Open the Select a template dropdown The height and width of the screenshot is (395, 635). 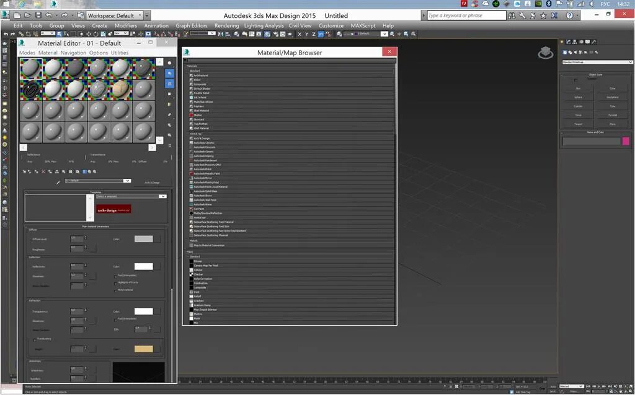[x=131, y=196]
